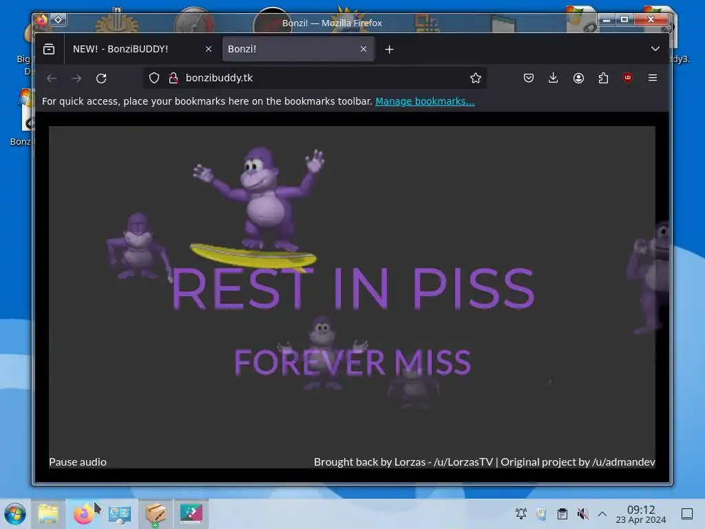Reload the current page

[x=101, y=79]
